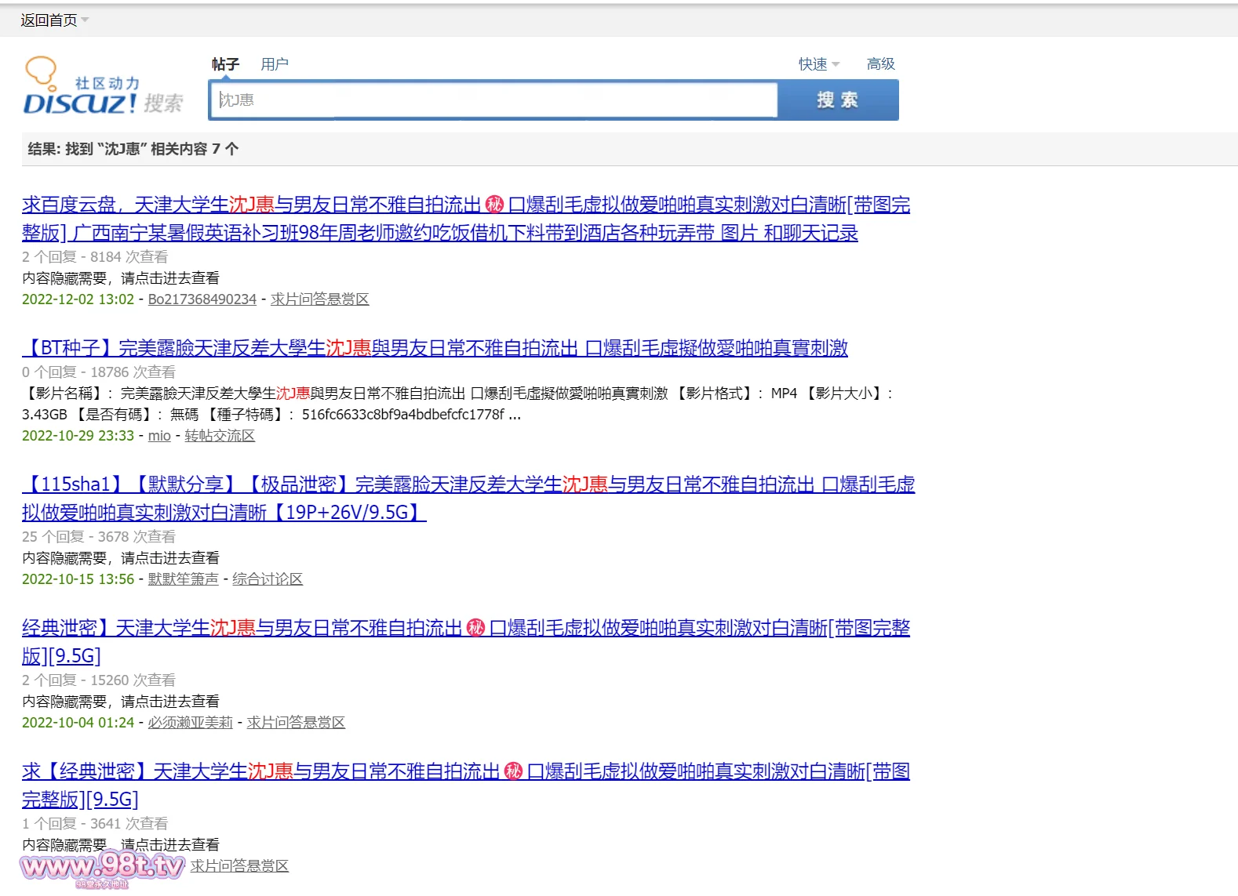The height and width of the screenshot is (896, 1238).
Task: Open the 返回首页 dropdown arrow
Action: (x=85, y=20)
